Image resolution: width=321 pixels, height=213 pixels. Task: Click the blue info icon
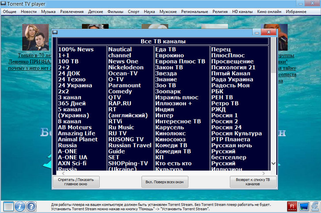pyautogui.click(x=20, y=206)
